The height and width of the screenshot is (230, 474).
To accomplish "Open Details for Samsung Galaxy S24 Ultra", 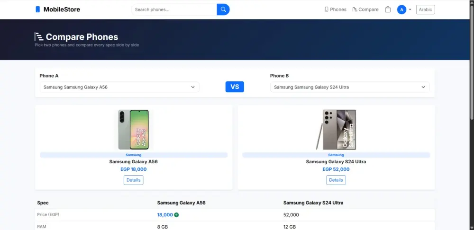I will pyautogui.click(x=336, y=180).
